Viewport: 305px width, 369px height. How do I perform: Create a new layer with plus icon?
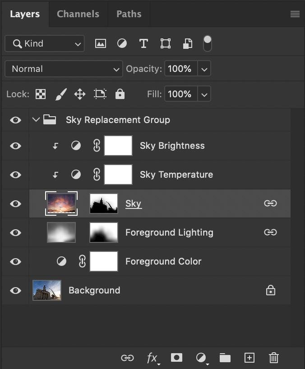tap(250, 358)
